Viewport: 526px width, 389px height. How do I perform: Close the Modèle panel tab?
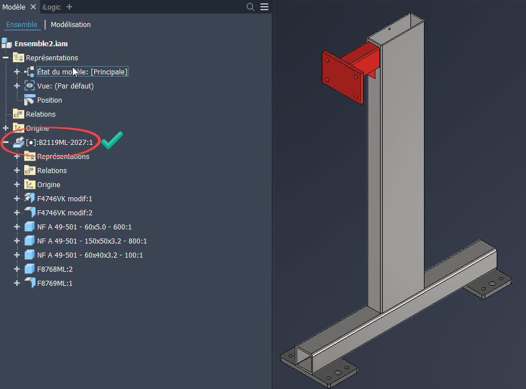click(33, 7)
